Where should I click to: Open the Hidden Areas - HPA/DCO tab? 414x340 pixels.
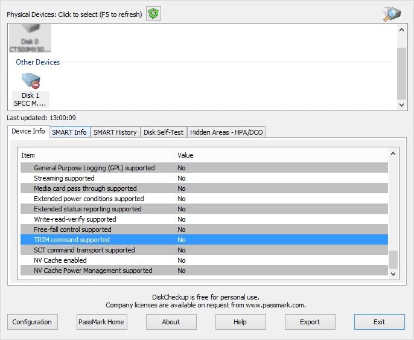[x=226, y=132]
